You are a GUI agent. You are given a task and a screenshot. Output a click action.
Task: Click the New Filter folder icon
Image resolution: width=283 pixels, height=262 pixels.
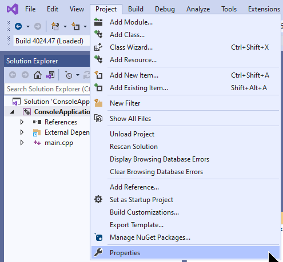coord(98,103)
